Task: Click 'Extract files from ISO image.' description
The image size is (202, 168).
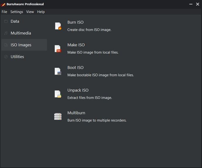Action: point(90,98)
